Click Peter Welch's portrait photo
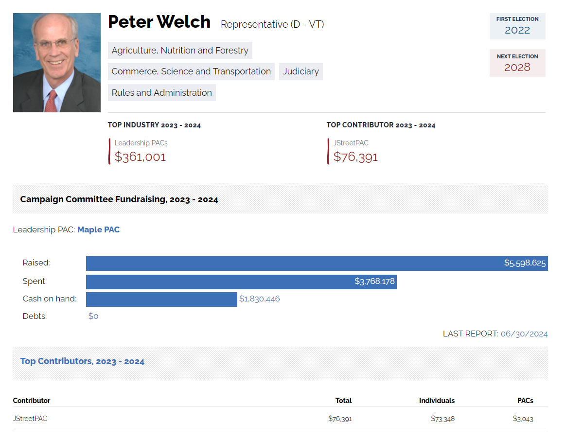Image resolution: width=566 pixels, height=440 pixels. coord(56,63)
